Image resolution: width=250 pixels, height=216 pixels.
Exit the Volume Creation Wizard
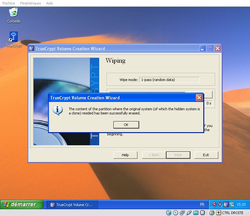[x=206, y=155]
